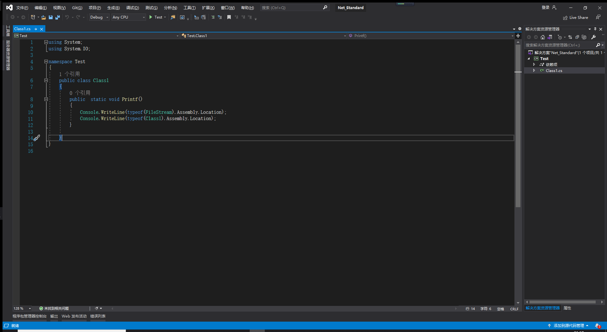Click the Redo arrow icon
This screenshot has height=332, width=607.
pos(78,17)
